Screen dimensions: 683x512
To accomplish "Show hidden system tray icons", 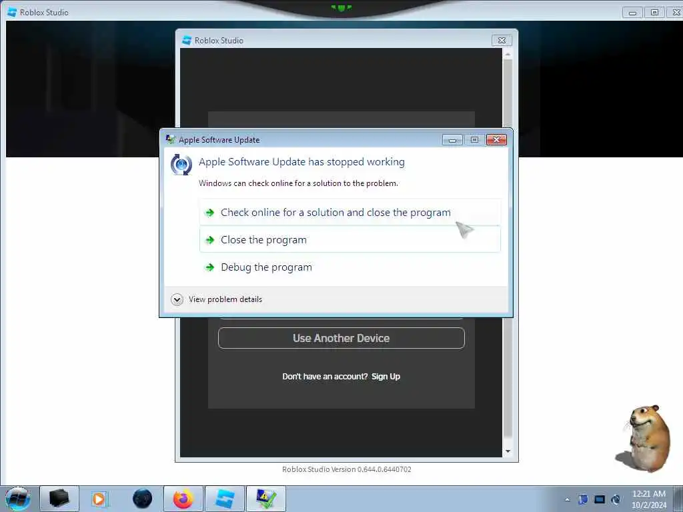I will [567, 499].
